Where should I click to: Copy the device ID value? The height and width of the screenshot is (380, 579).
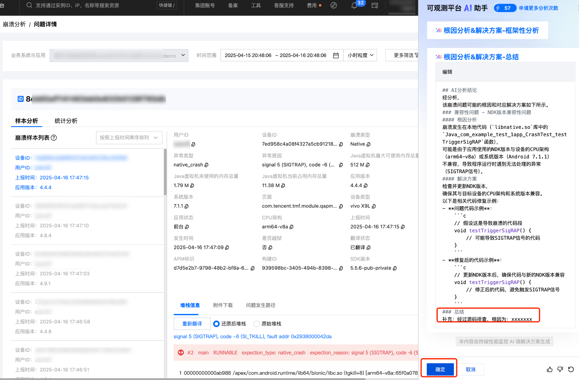coord(341,144)
